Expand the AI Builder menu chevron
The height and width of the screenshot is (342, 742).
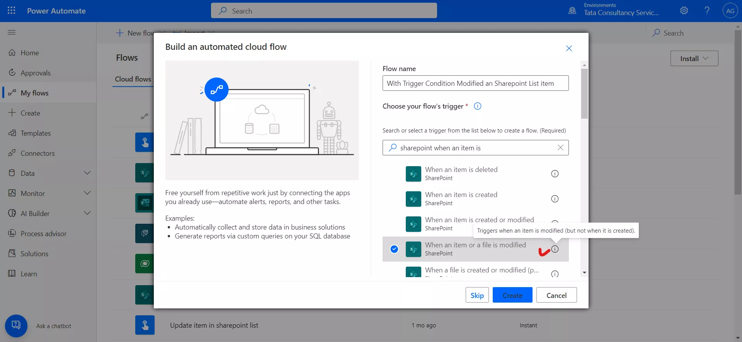coord(87,213)
